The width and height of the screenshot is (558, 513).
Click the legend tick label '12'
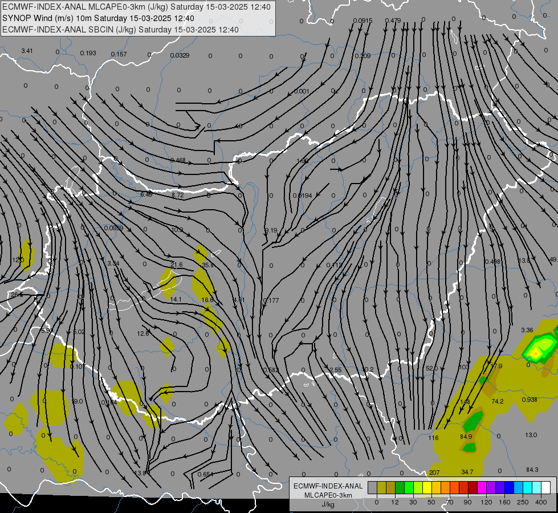(x=395, y=502)
